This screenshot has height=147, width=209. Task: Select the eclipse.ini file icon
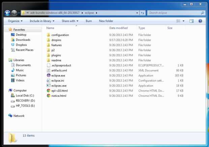[x=49, y=80]
